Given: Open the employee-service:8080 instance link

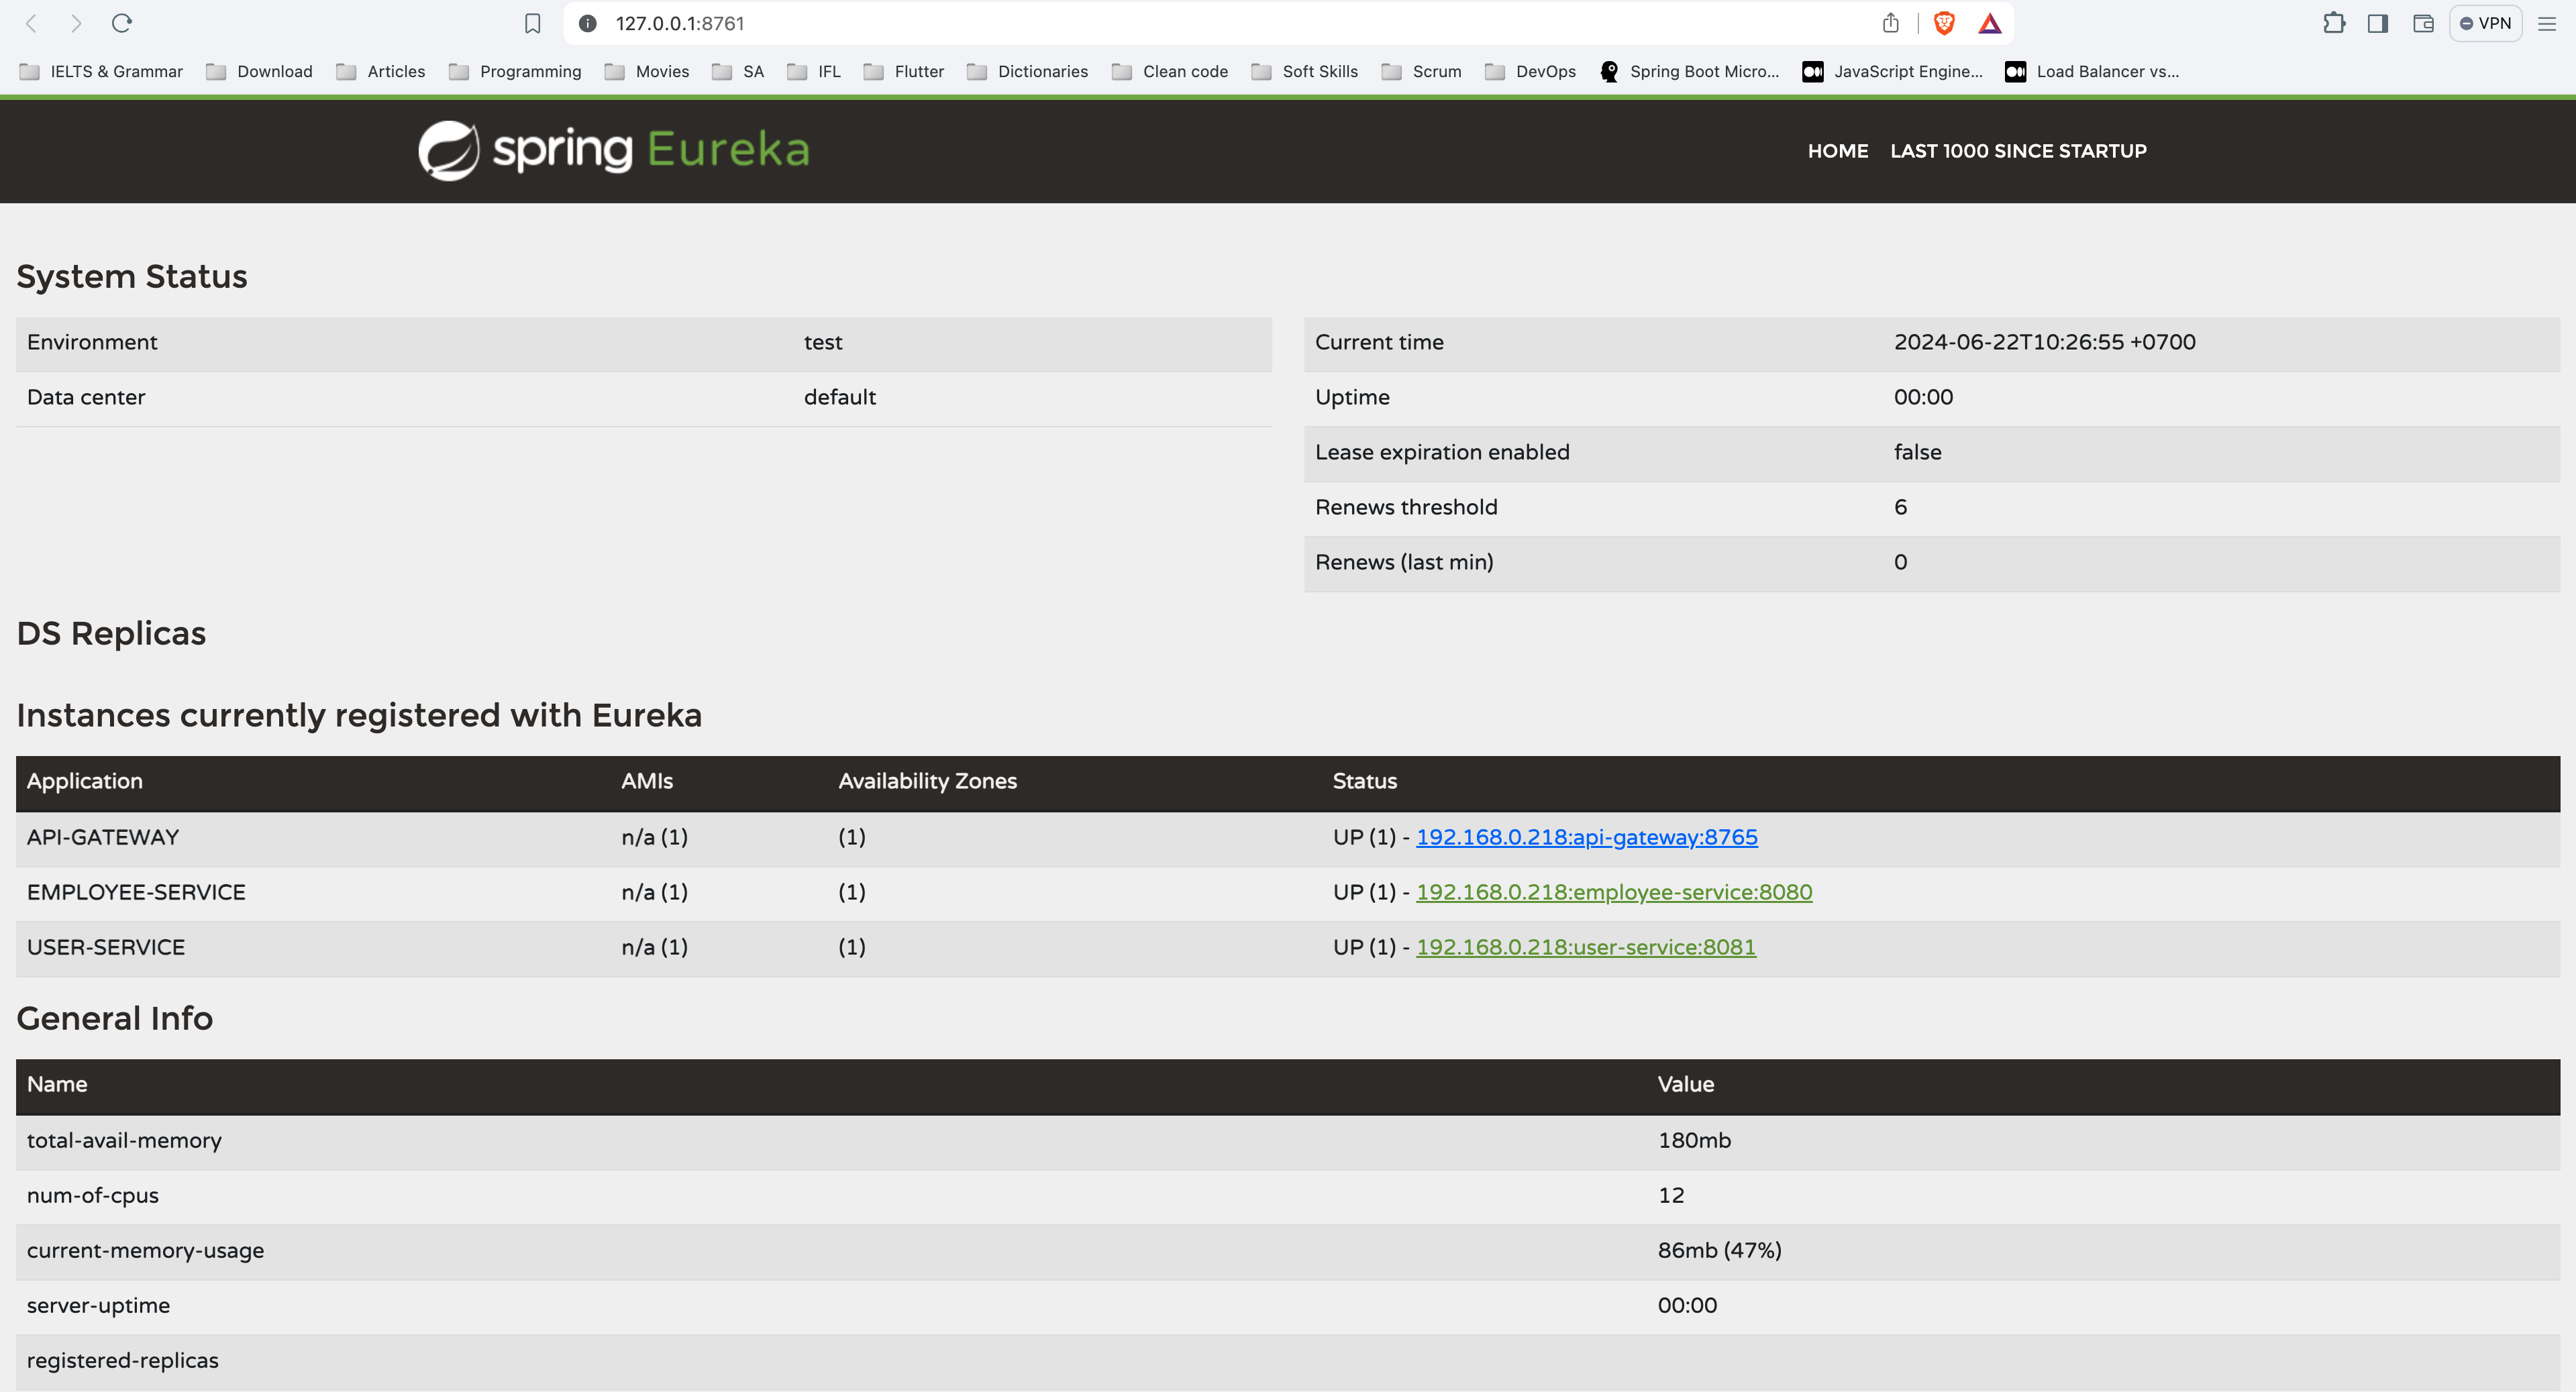Looking at the screenshot, I should [x=1614, y=892].
